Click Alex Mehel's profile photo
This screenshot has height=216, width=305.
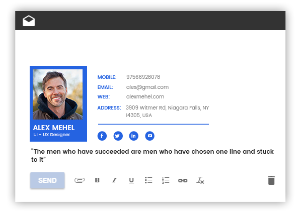point(57,94)
